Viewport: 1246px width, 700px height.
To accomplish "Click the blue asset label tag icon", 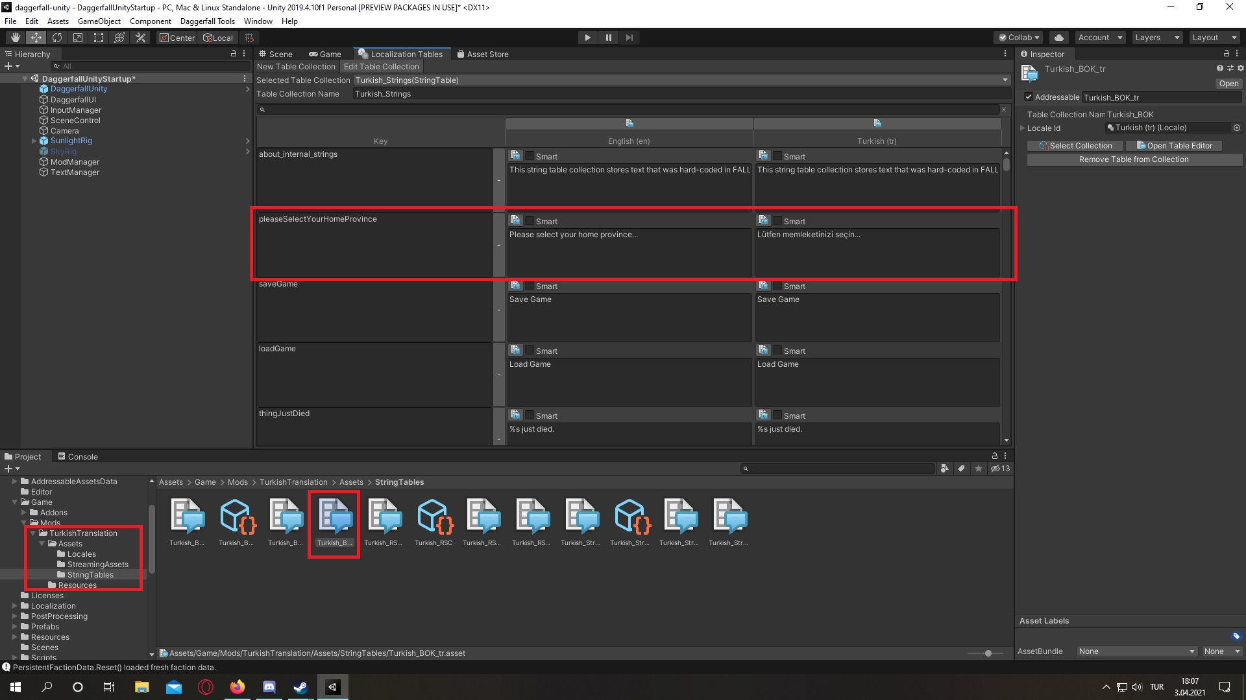I will (1236, 636).
